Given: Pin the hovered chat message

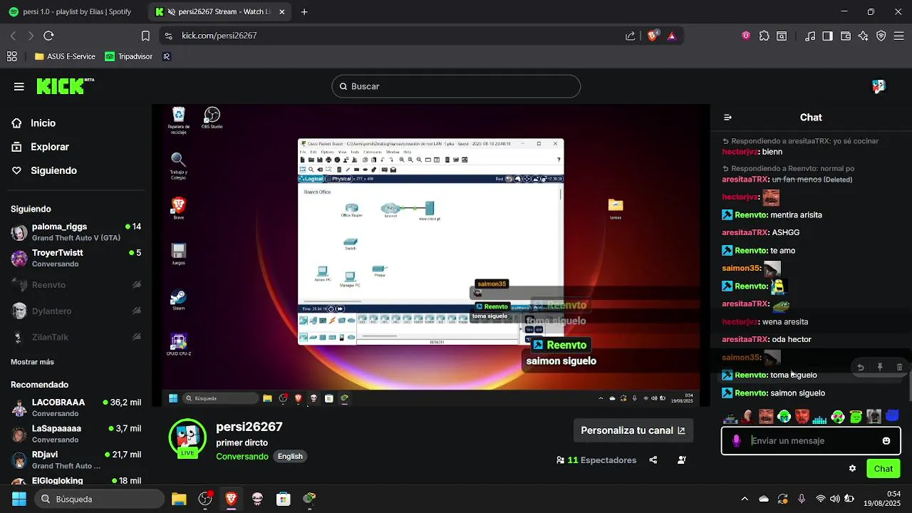Looking at the screenshot, I should coord(880,368).
